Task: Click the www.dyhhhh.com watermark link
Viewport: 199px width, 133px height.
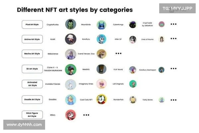Action: 24,125
